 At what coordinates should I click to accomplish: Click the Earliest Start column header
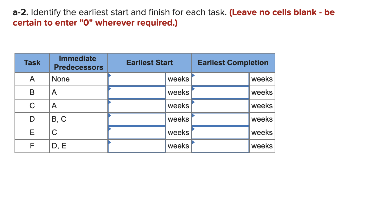point(149,63)
